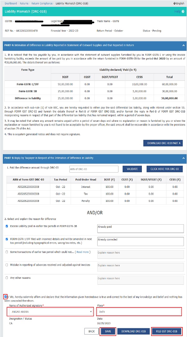The image size is (187, 337).
Task: Select REF No. AA3210220001478 text
Action: pyautogui.click(x=21, y=31)
